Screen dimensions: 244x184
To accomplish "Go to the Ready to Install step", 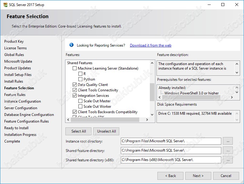I will (x=16, y=128).
